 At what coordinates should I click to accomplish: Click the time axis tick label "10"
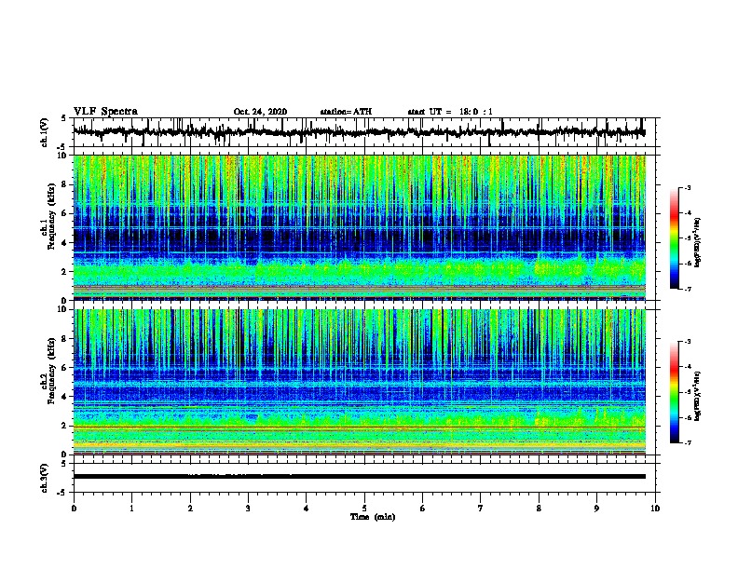[x=655, y=509]
